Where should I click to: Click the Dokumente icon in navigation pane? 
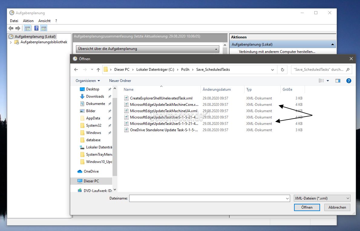pos(82,104)
